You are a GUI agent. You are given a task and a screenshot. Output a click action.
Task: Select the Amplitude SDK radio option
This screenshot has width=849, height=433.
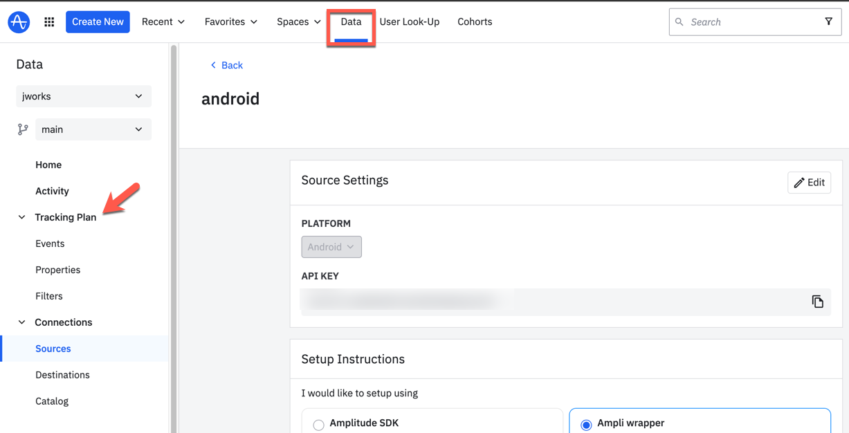pyautogui.click(x=318, y=425)
